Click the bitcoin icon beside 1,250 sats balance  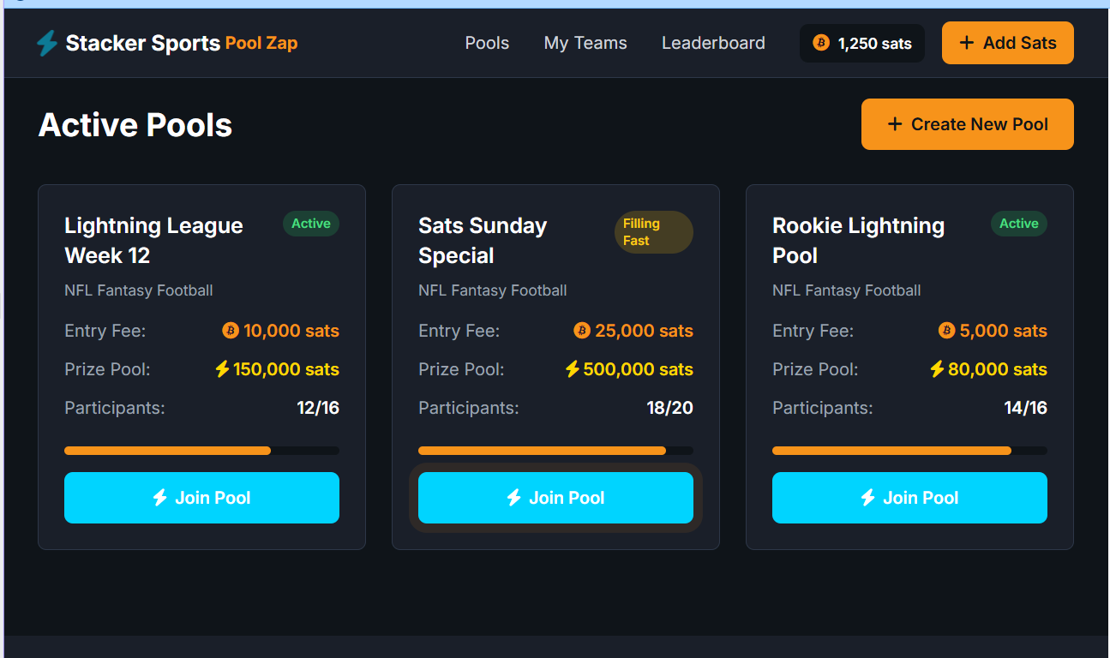tap(821, 43)
